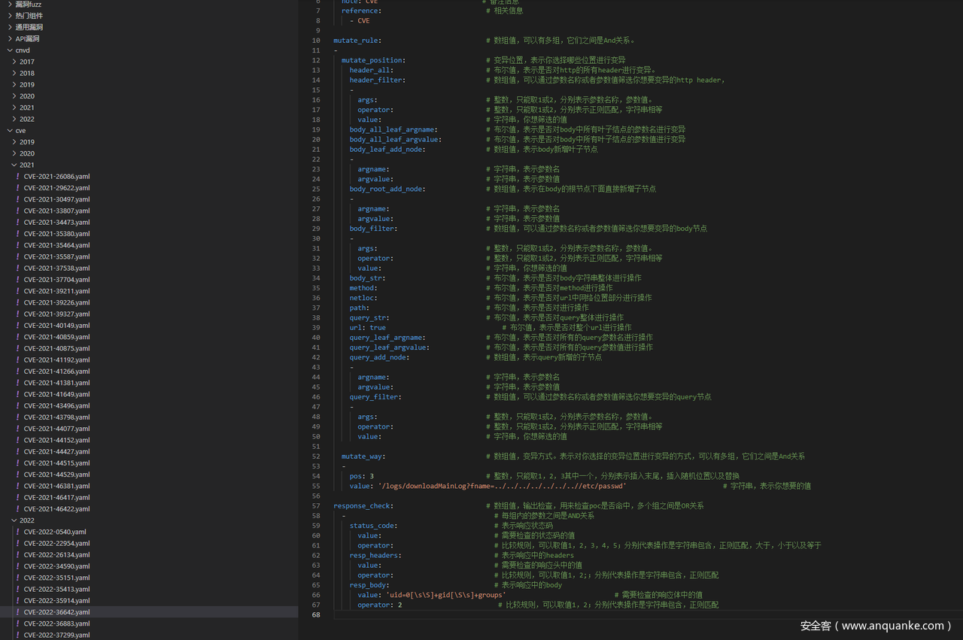
Task: Open CVE-2021-41266.yaml in the file tree
Action: click(x=56, y=372)
